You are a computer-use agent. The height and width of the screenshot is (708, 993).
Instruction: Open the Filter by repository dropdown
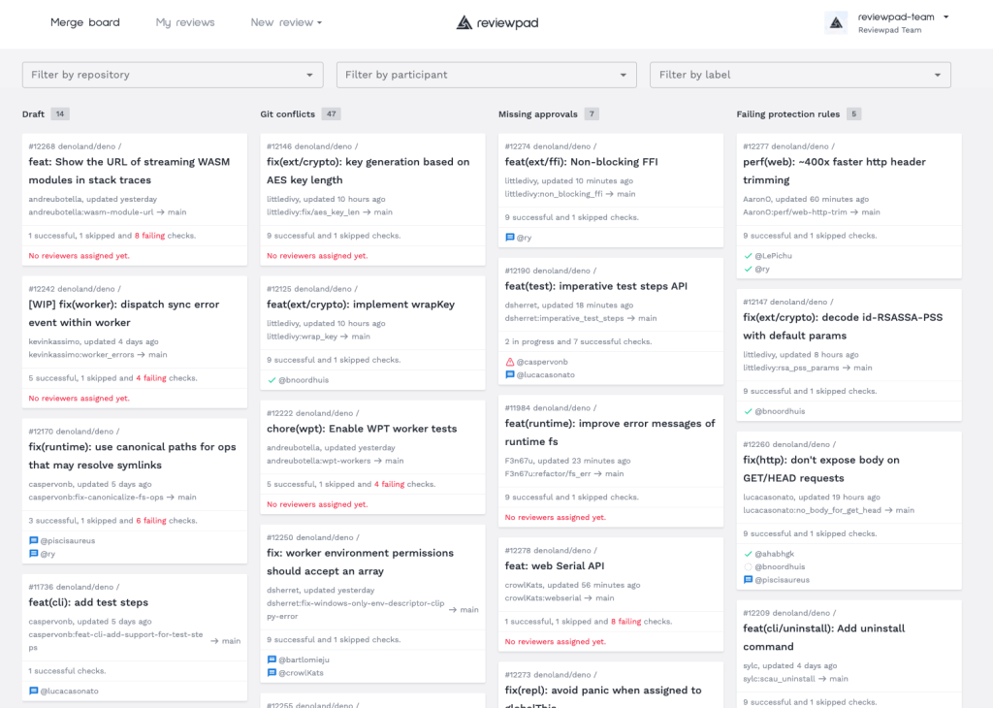[x=172, y=75]
